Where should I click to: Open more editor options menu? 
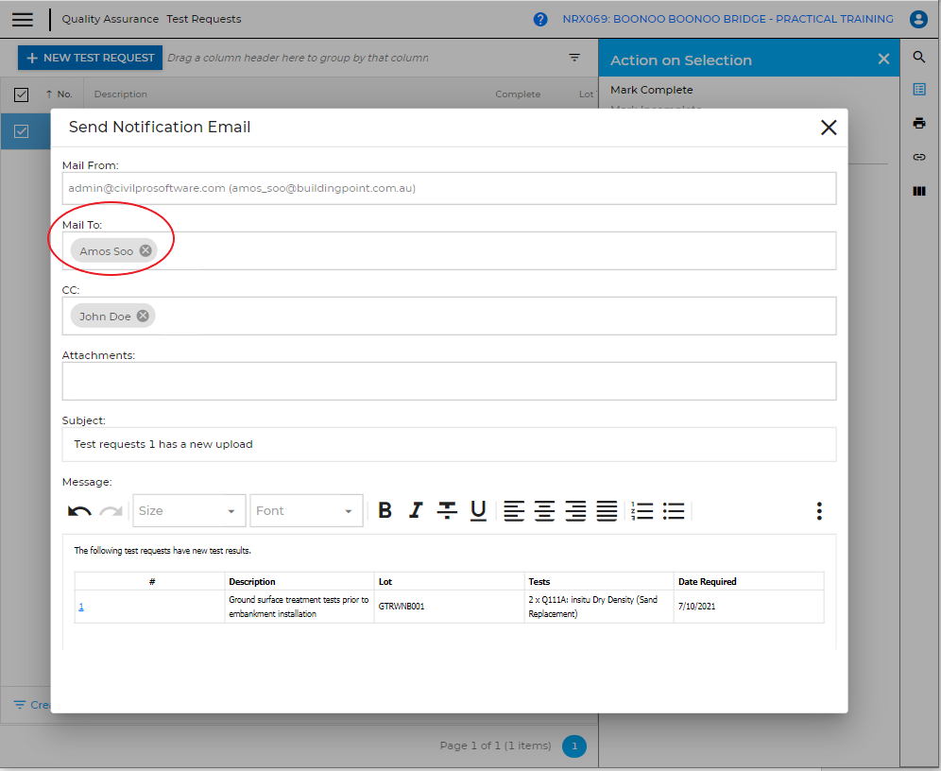pos(819,511)
